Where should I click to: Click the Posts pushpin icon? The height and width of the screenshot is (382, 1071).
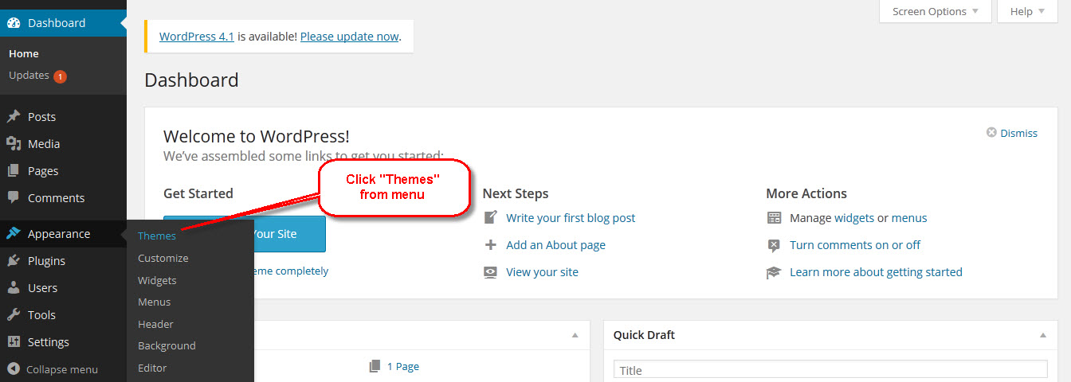click(x=14, y=117)
